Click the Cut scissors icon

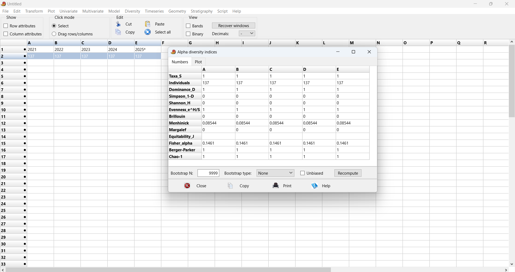tap(118, 24)
